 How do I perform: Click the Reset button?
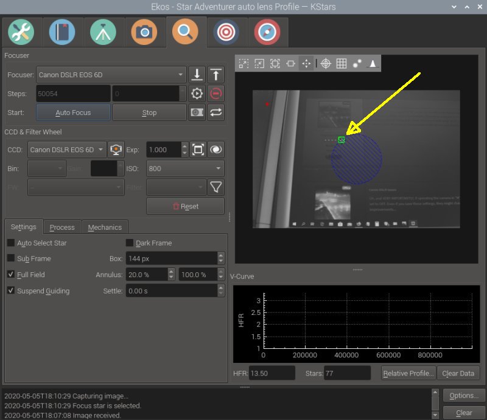[x=185, y=206]
